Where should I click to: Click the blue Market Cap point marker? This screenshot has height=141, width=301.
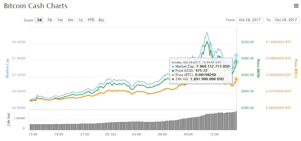point(236,55)
